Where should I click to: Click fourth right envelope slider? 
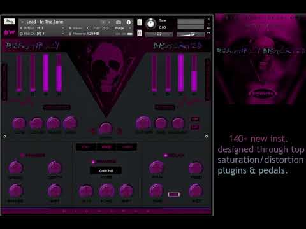click(x=194, y=73)
